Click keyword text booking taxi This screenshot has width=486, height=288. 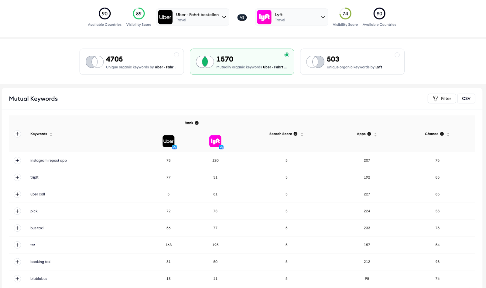pos(41,262)
